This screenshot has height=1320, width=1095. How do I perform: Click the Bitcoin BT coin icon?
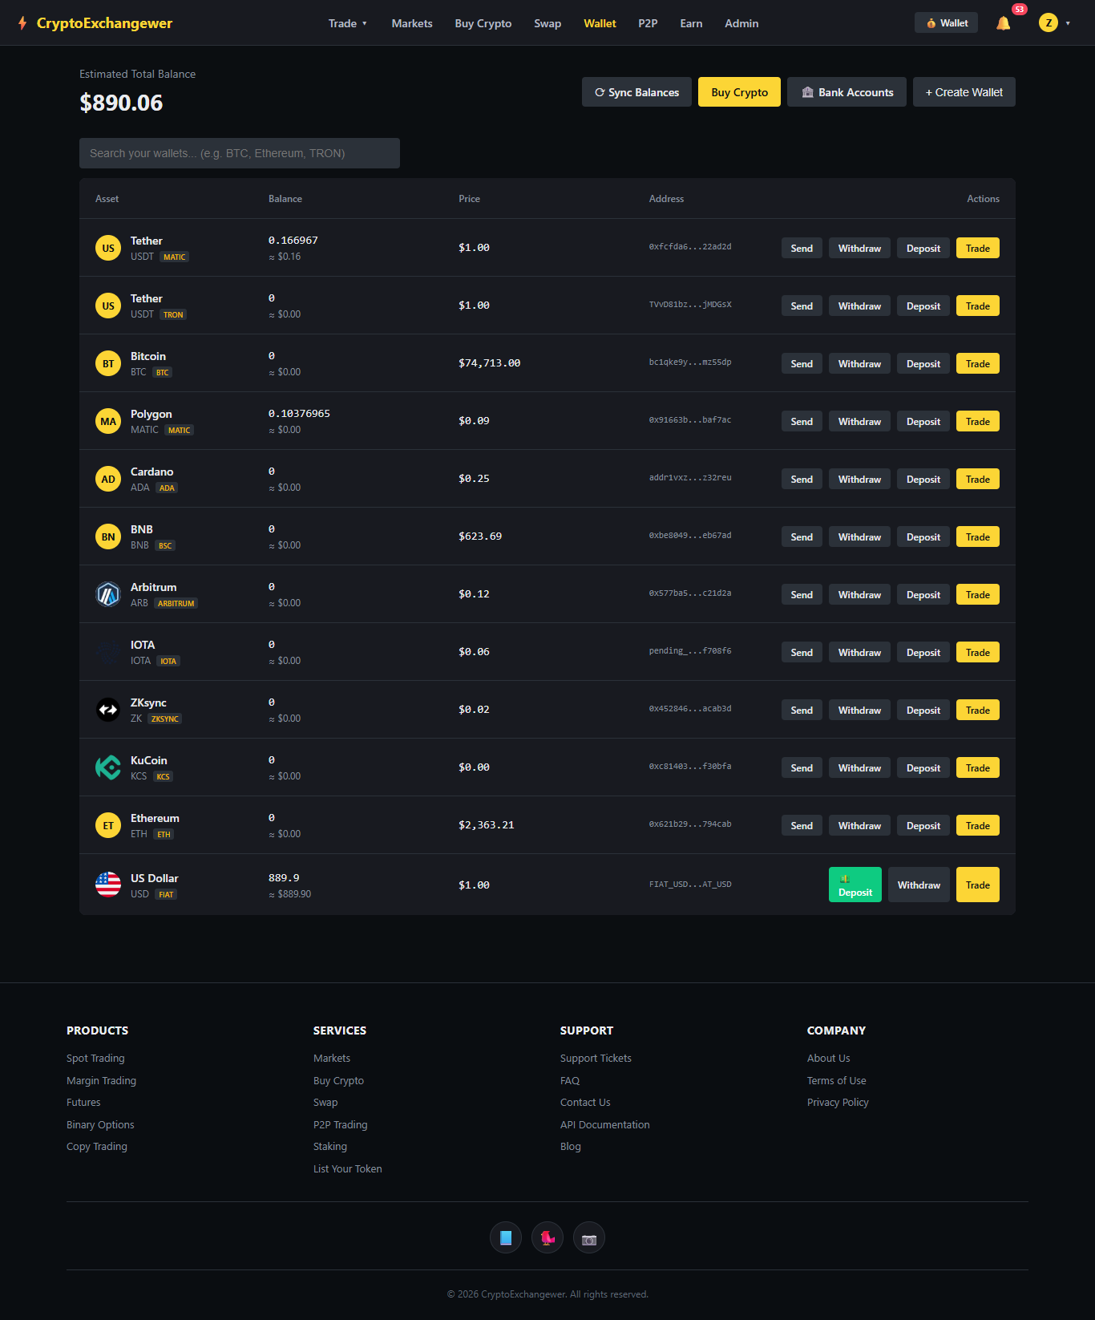[108, 363]
